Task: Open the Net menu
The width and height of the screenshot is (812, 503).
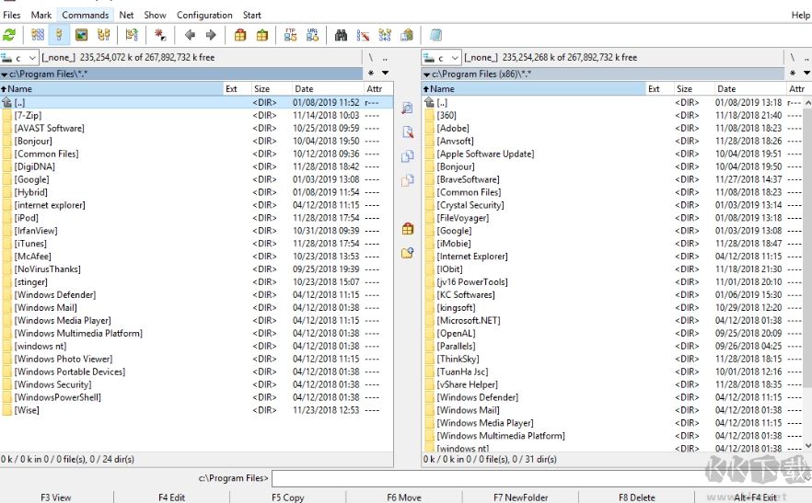Action: [126, 15]
